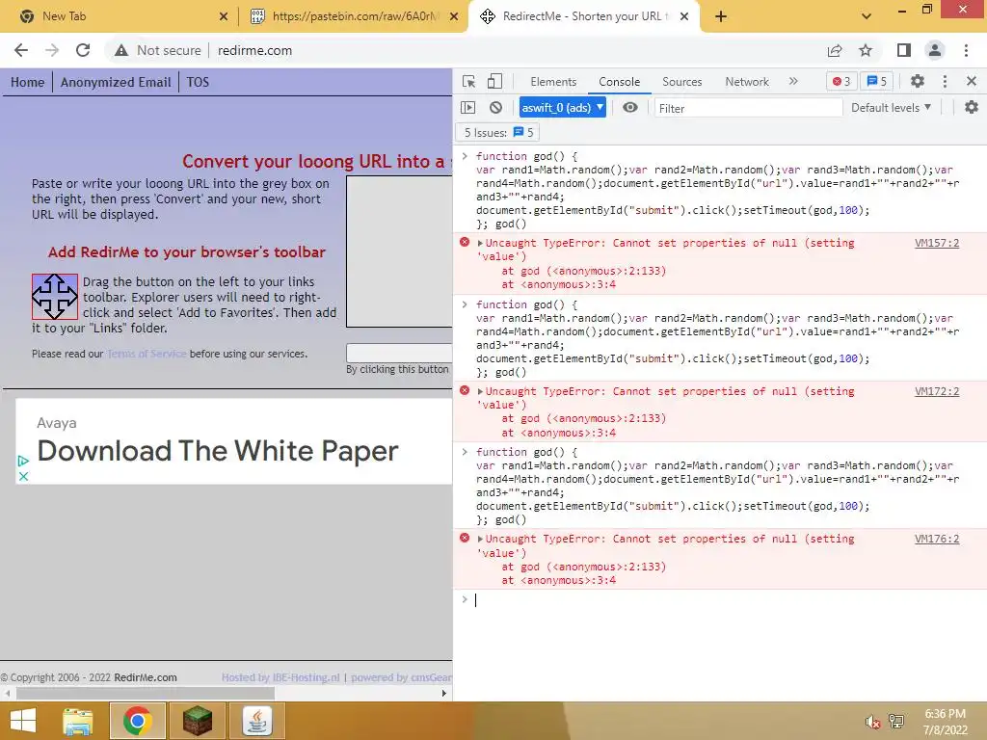The height and width of the screenshot is (740, 987).
Task: Show the console sidebar
Action: pyautogui.click(x=467, y=108)
